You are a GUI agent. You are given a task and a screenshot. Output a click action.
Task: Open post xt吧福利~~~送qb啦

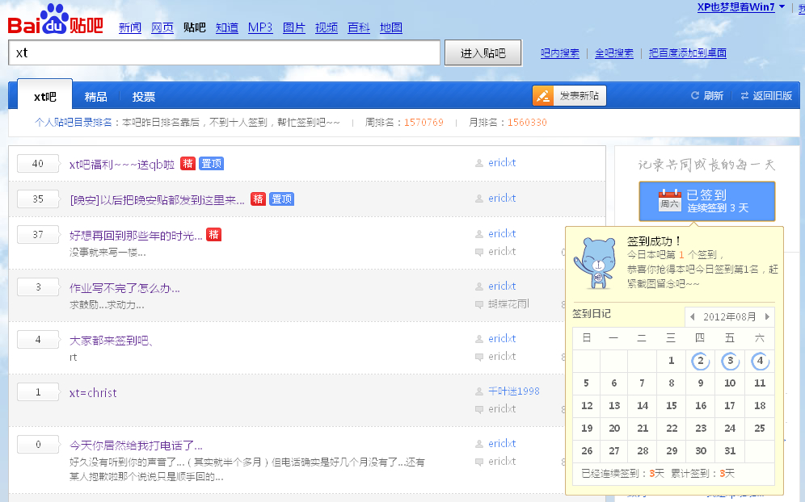point(122,164)
